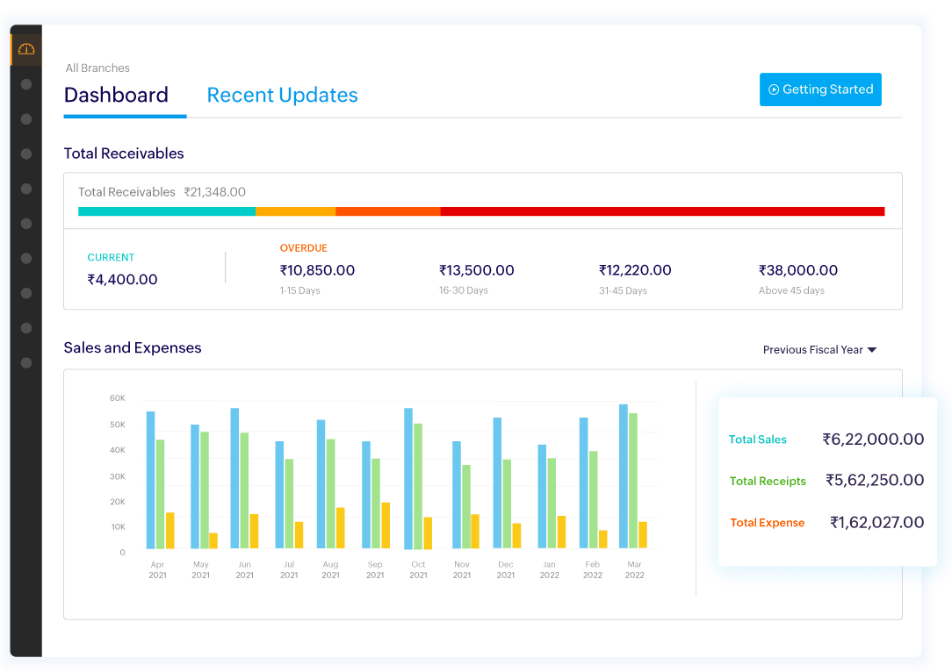Switch to the Recent Updates tab
This screenshot has width=952, height=672.
(282, 95)
